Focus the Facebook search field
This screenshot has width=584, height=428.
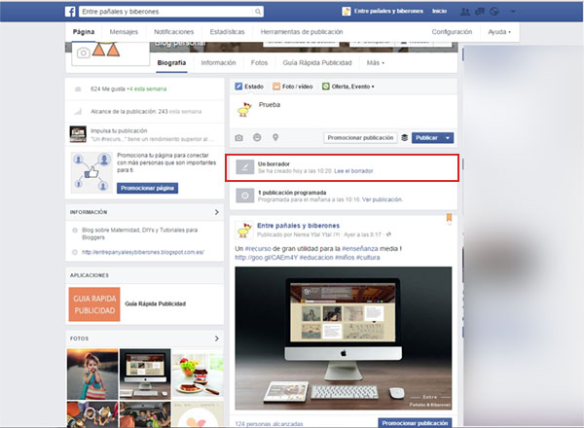(166, 12)
